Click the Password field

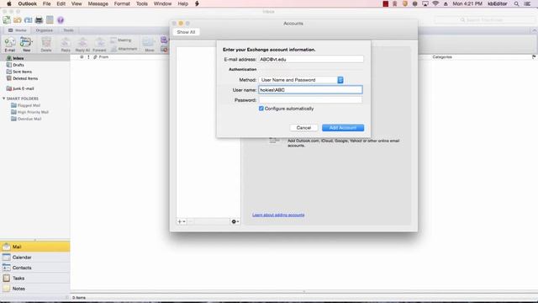pos(310,100)
